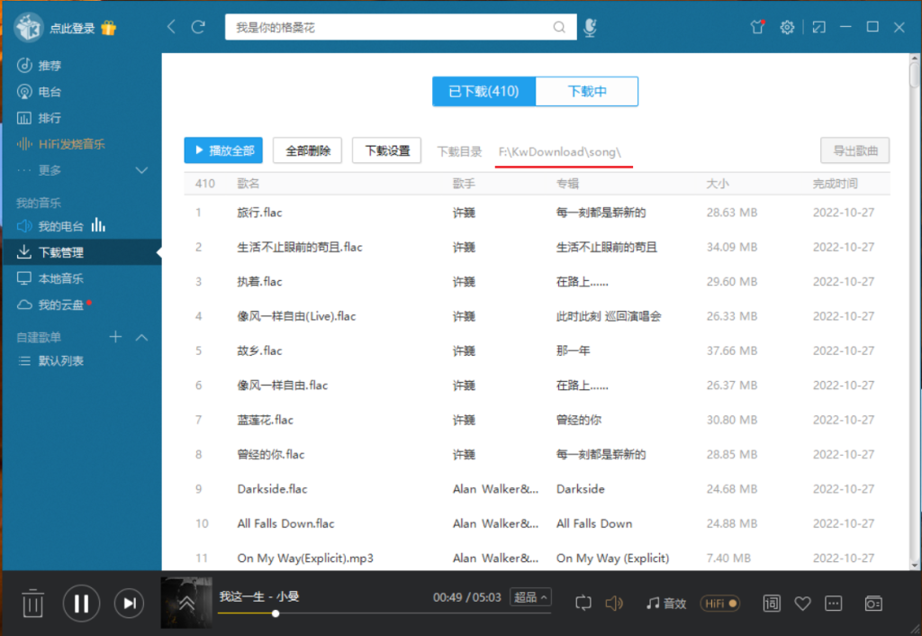
Task: Toggle the loop playback mode icon
Action: point(583,603)
